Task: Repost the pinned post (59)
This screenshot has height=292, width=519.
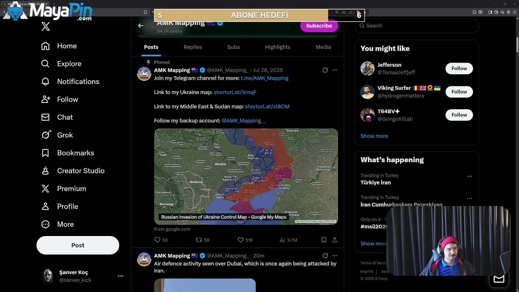Action: pos(202,240)
